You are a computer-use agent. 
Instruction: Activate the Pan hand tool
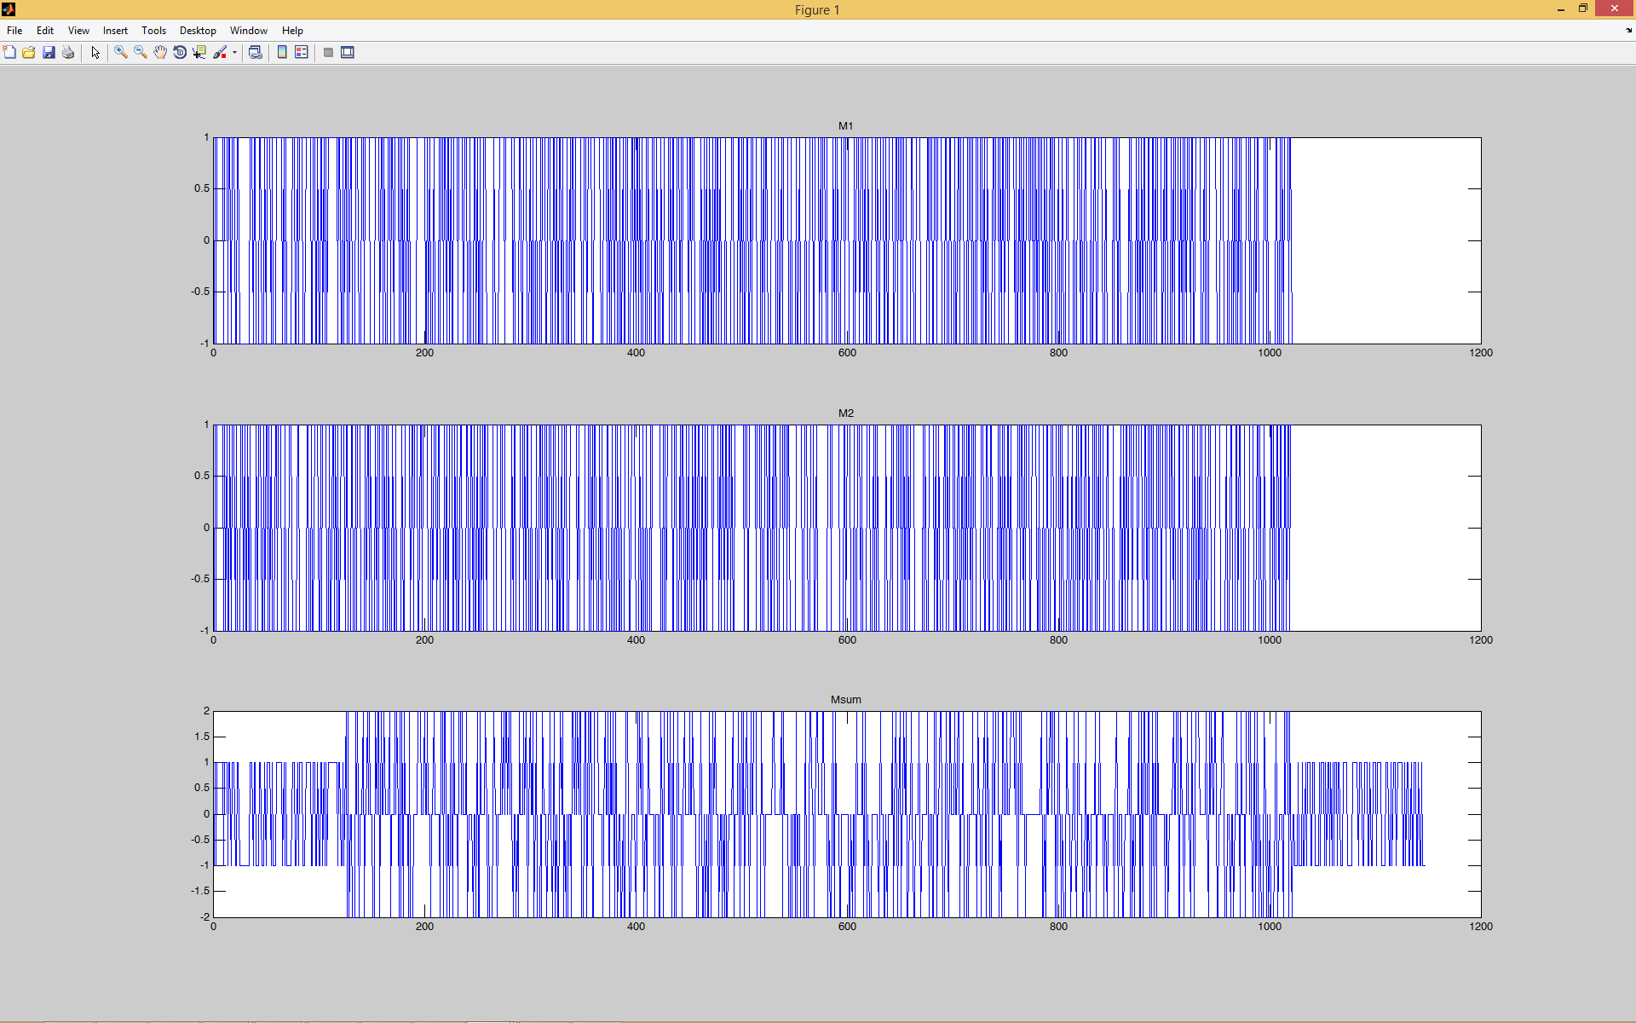point(160,53)
